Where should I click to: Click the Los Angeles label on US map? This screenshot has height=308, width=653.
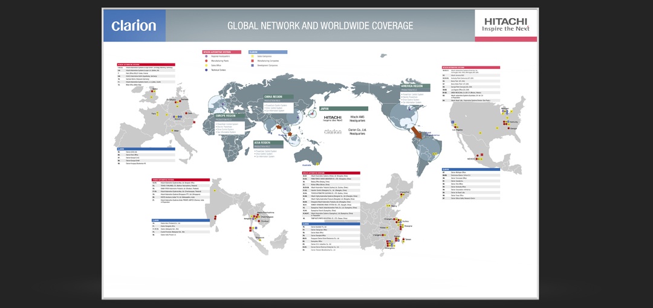[457, 129]
